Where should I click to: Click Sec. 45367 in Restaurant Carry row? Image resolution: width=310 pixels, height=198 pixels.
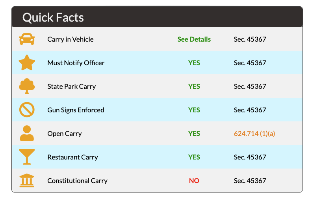pos(250,157)
